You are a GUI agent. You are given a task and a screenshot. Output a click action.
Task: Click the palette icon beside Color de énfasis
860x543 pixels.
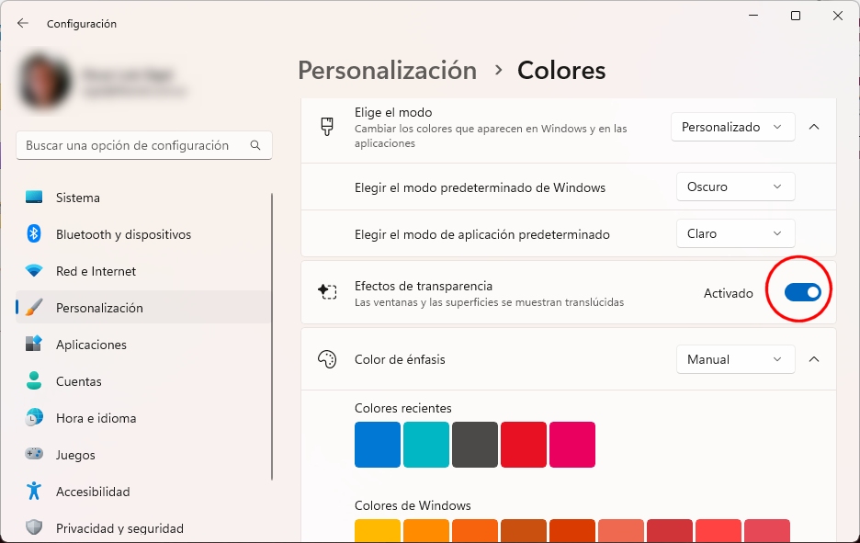(x=327, y=359)
